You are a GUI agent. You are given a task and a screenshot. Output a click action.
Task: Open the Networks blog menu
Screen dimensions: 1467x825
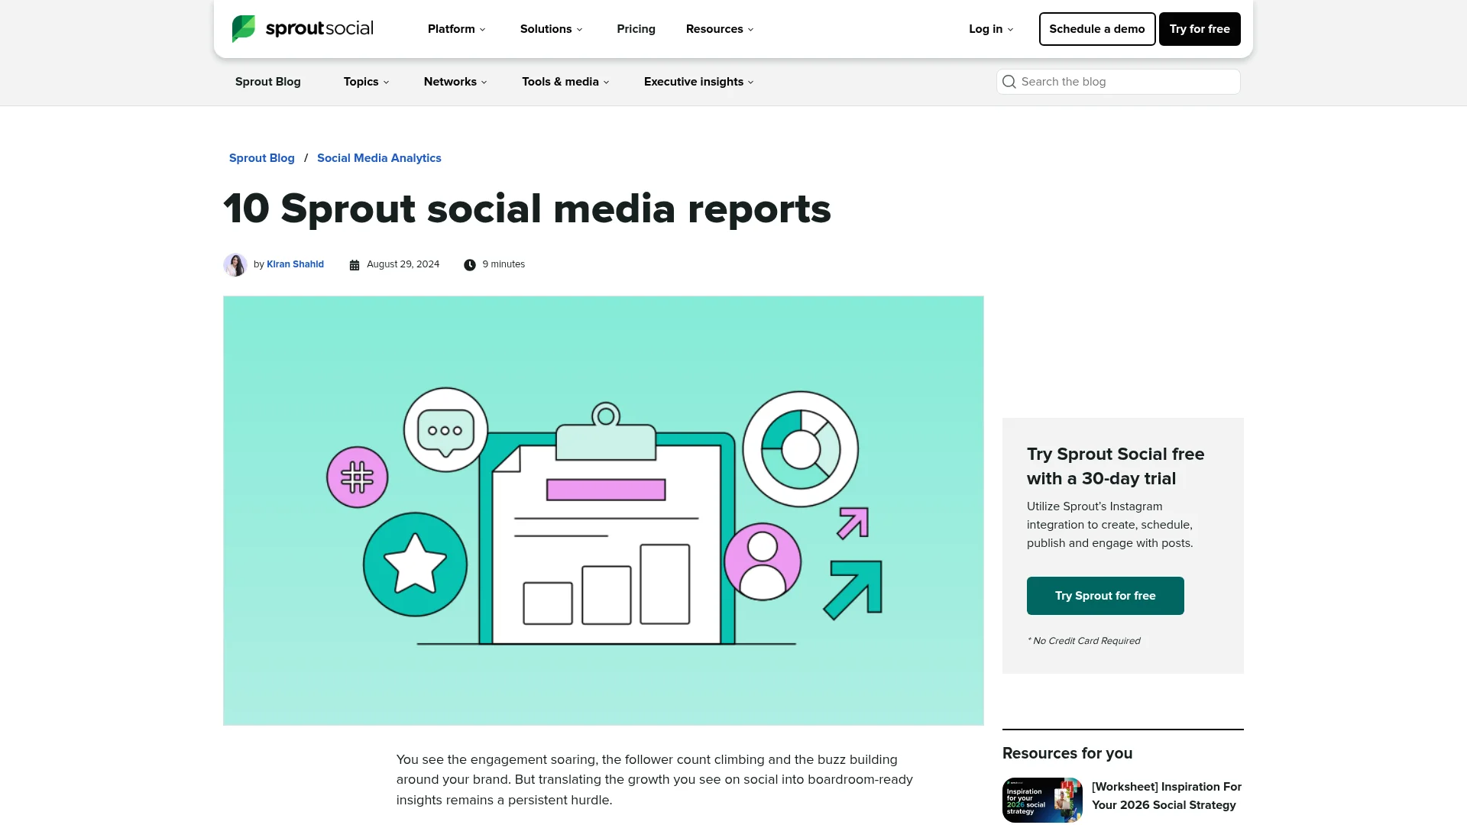[455, 82]
